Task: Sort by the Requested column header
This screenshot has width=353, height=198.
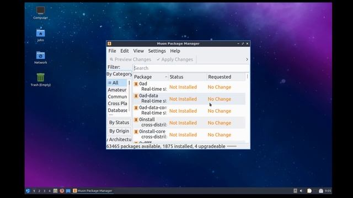Action: [226, 77]
